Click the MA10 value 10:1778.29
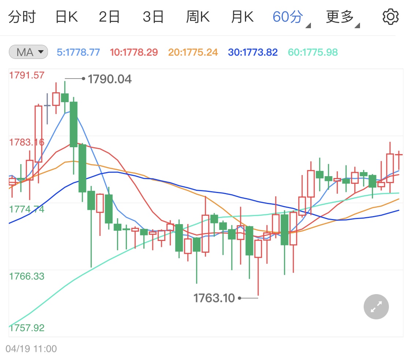Screen dimensions: 412x356 pos(134,52)
